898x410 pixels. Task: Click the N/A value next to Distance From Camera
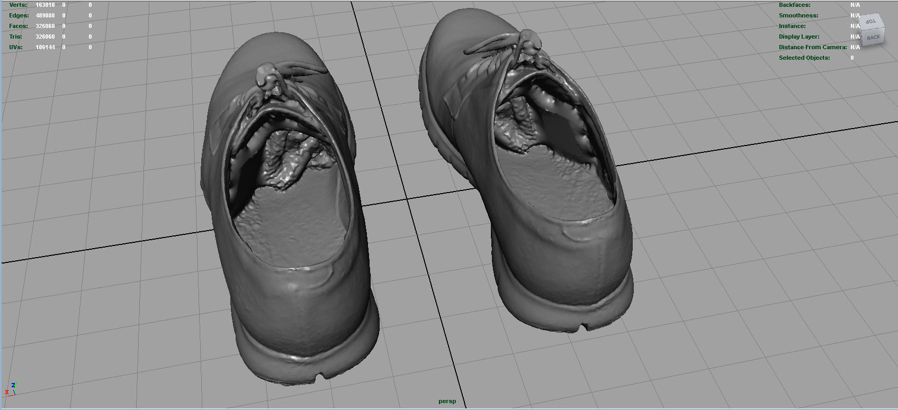[x=855, y=47]
